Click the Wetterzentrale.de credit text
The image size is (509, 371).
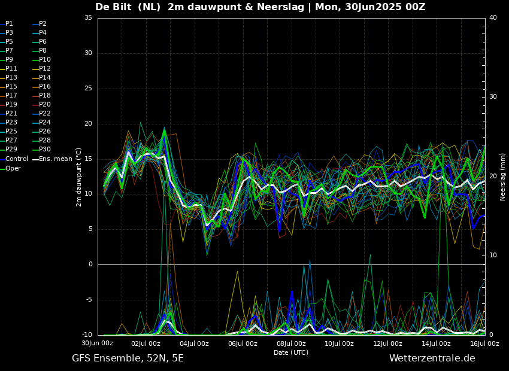432,358
